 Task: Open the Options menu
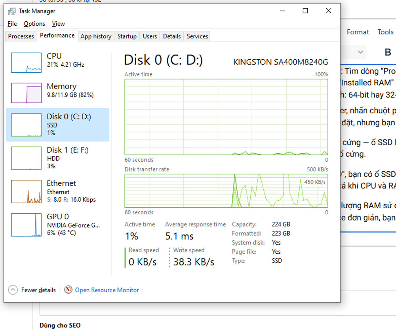pos(34,24)
